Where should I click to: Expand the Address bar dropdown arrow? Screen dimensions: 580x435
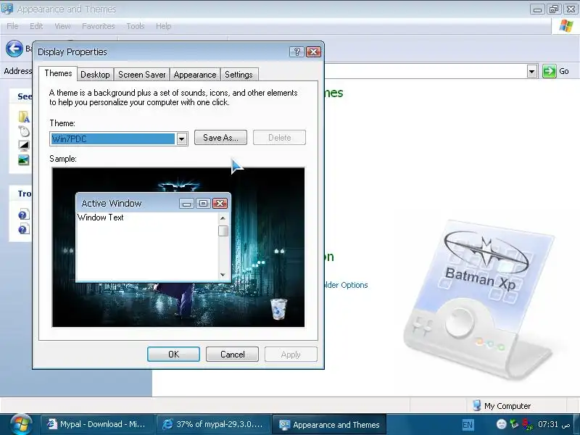click(532, 71)
